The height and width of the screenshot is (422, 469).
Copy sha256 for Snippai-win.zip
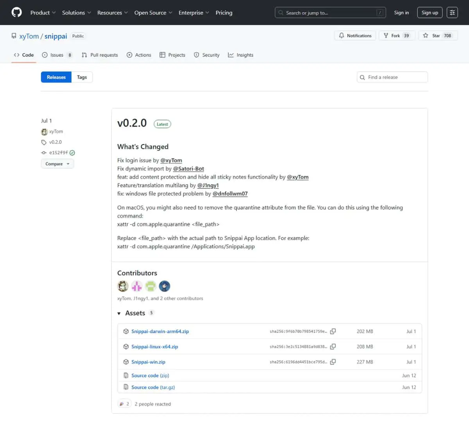pyautogui.click(x=333, y=362)
